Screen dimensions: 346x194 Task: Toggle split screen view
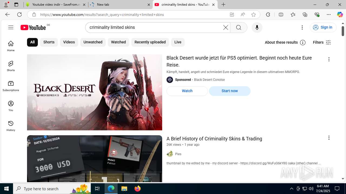(281, 15)
